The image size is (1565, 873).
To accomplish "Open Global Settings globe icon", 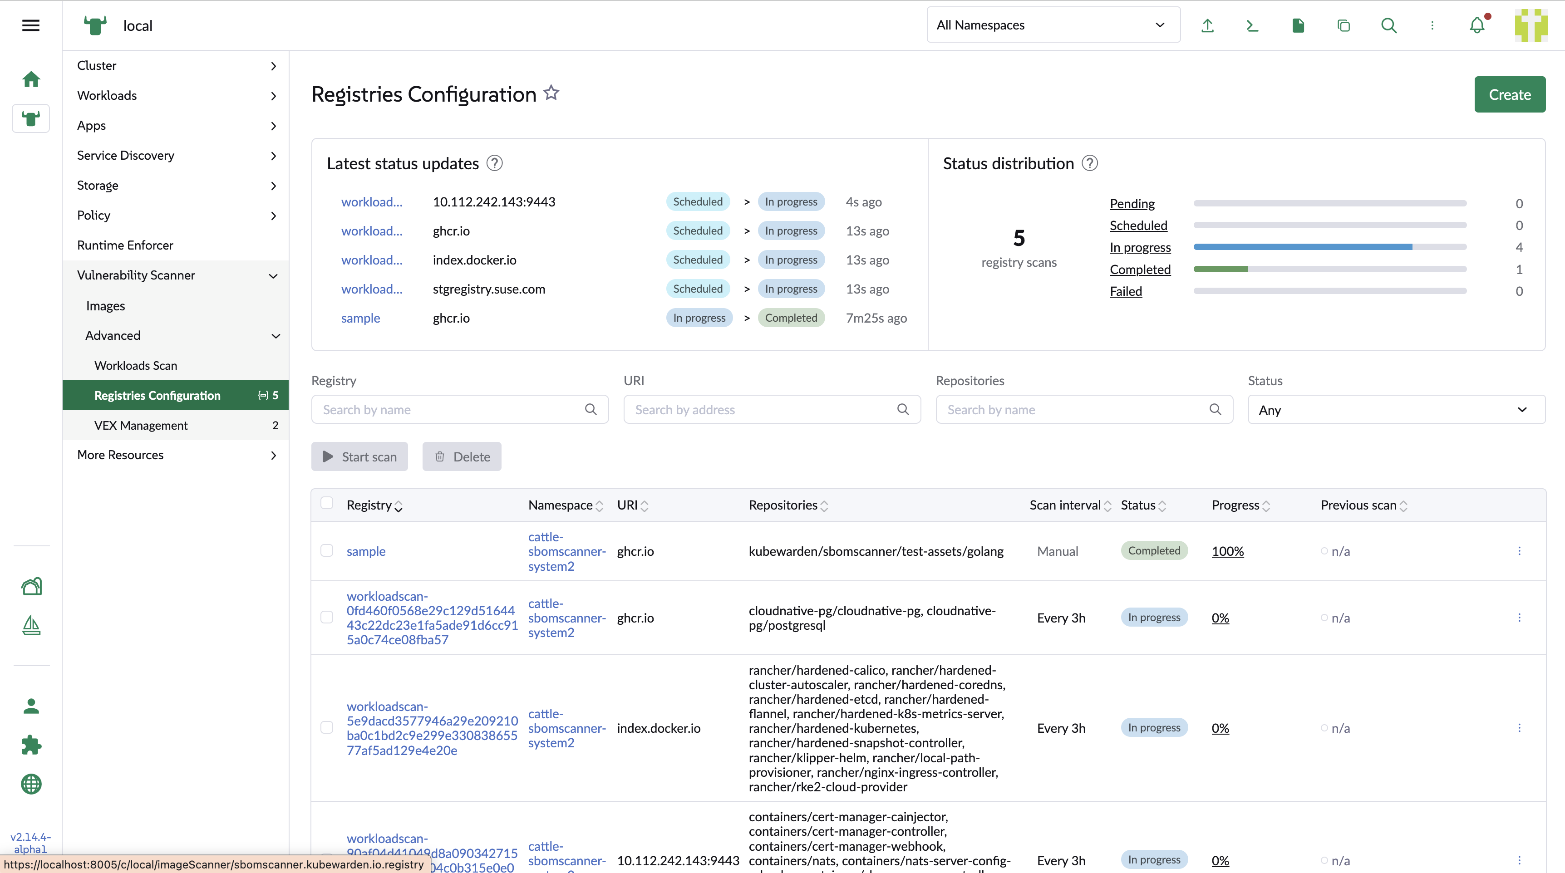I will [31, 784].
